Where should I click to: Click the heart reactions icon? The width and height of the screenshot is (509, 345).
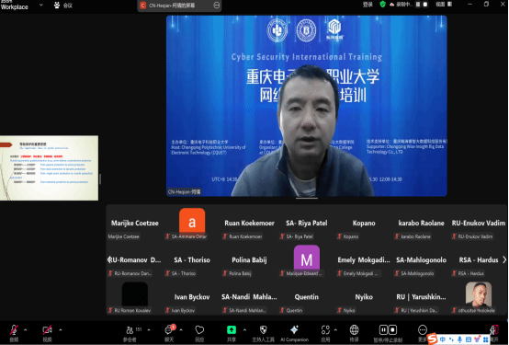click(x=199, y=332)
